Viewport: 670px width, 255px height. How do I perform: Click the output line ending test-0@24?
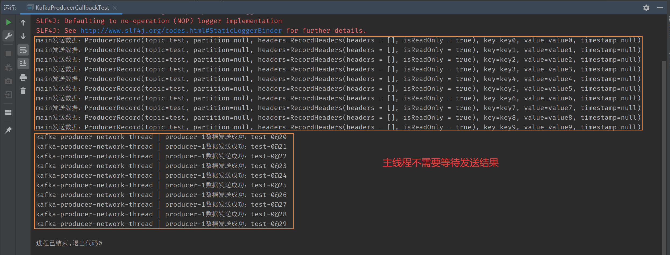point(161,176)
